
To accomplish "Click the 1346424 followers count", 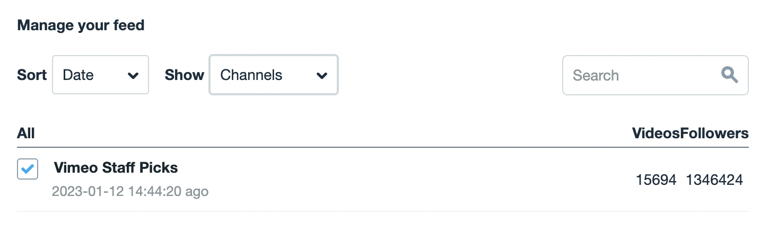I will 714,180.
